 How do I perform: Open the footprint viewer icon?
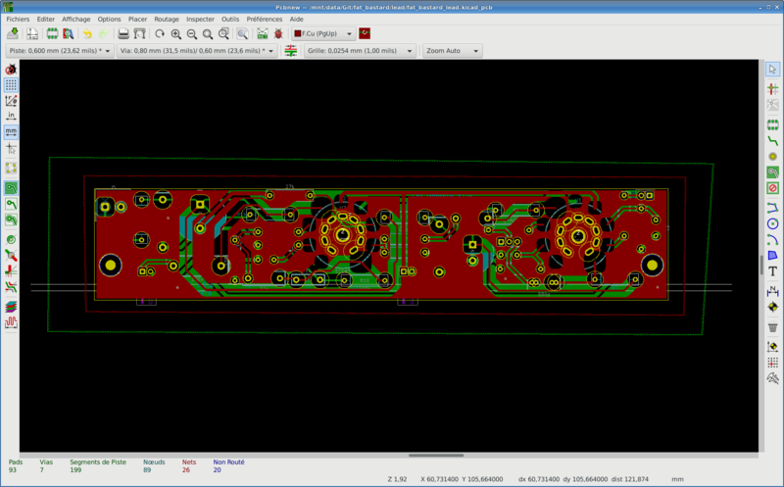point(68,33)
